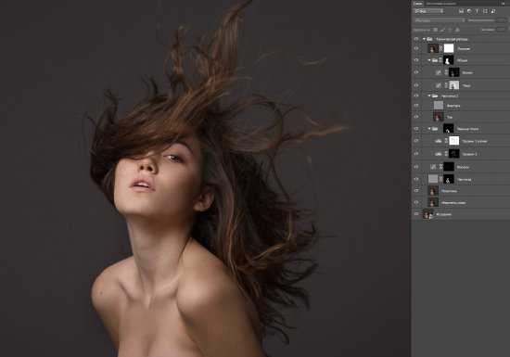Viewport: 510px width, 357px height.
Task: Toggle eye of the layer with blue-highlighted name
Action: click(416, 191)
